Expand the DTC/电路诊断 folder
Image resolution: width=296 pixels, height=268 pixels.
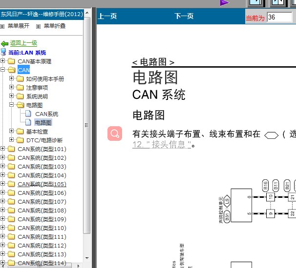point(12,139)
